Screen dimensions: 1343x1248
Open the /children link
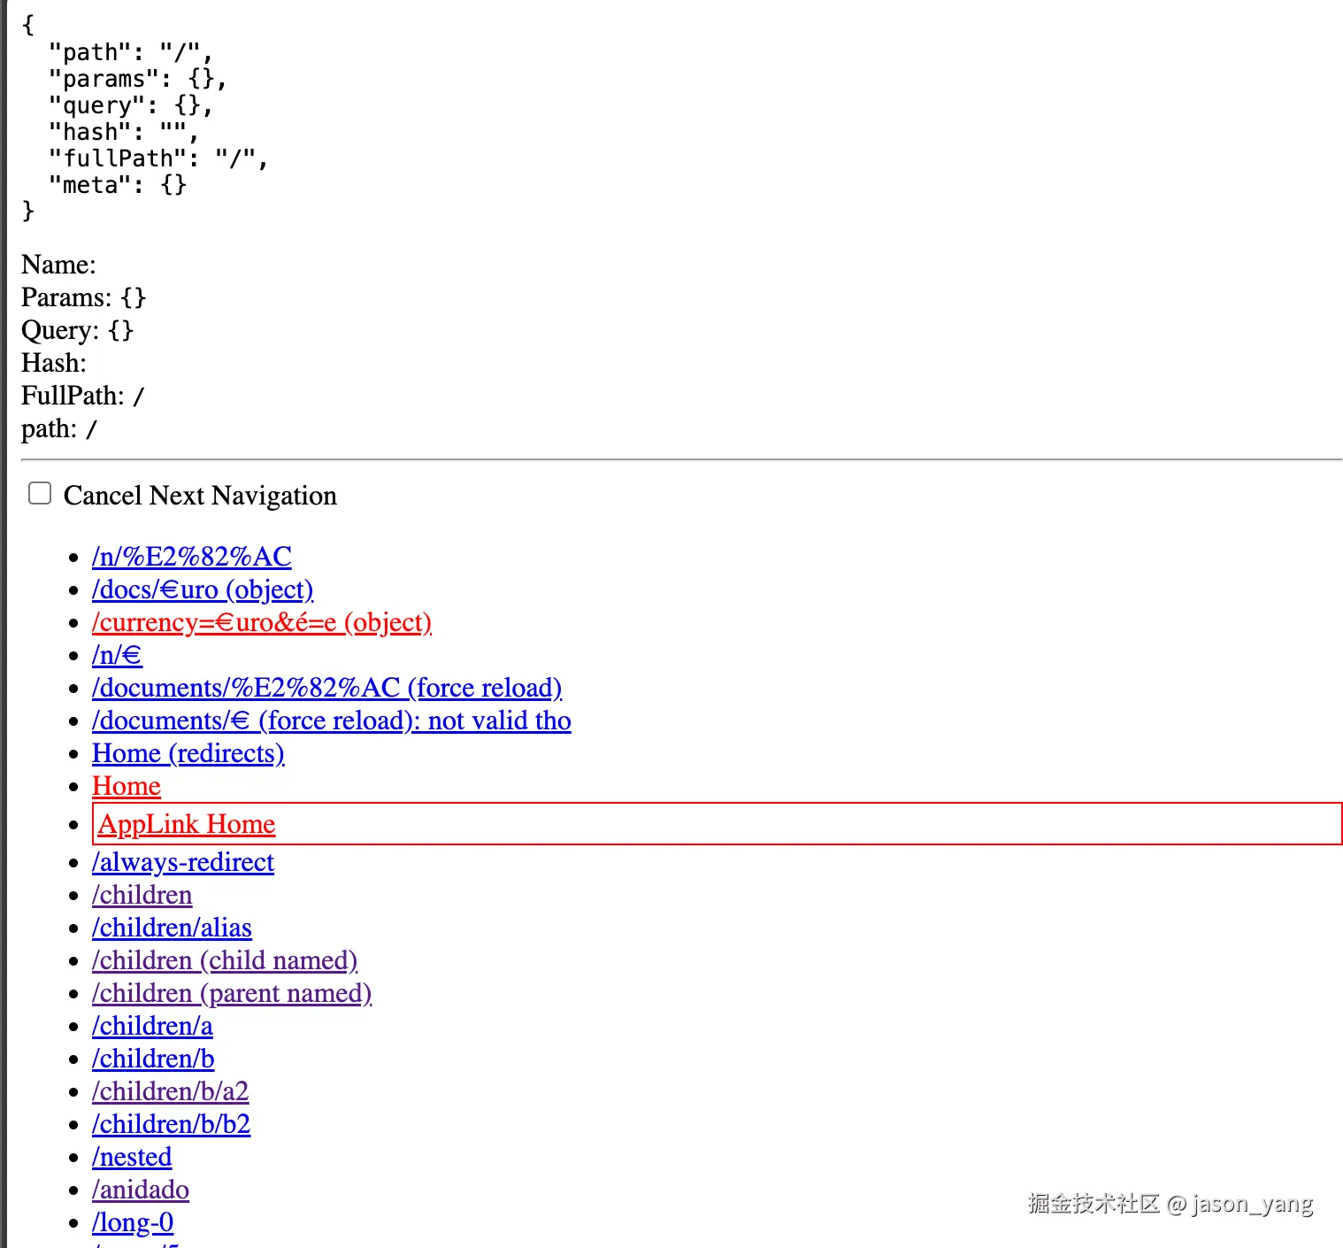click(142, 895)
